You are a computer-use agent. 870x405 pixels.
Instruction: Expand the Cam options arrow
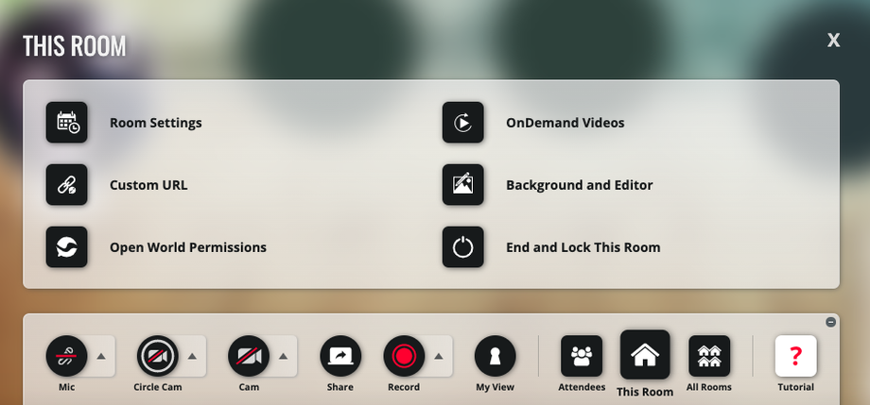tap(283, 356)
